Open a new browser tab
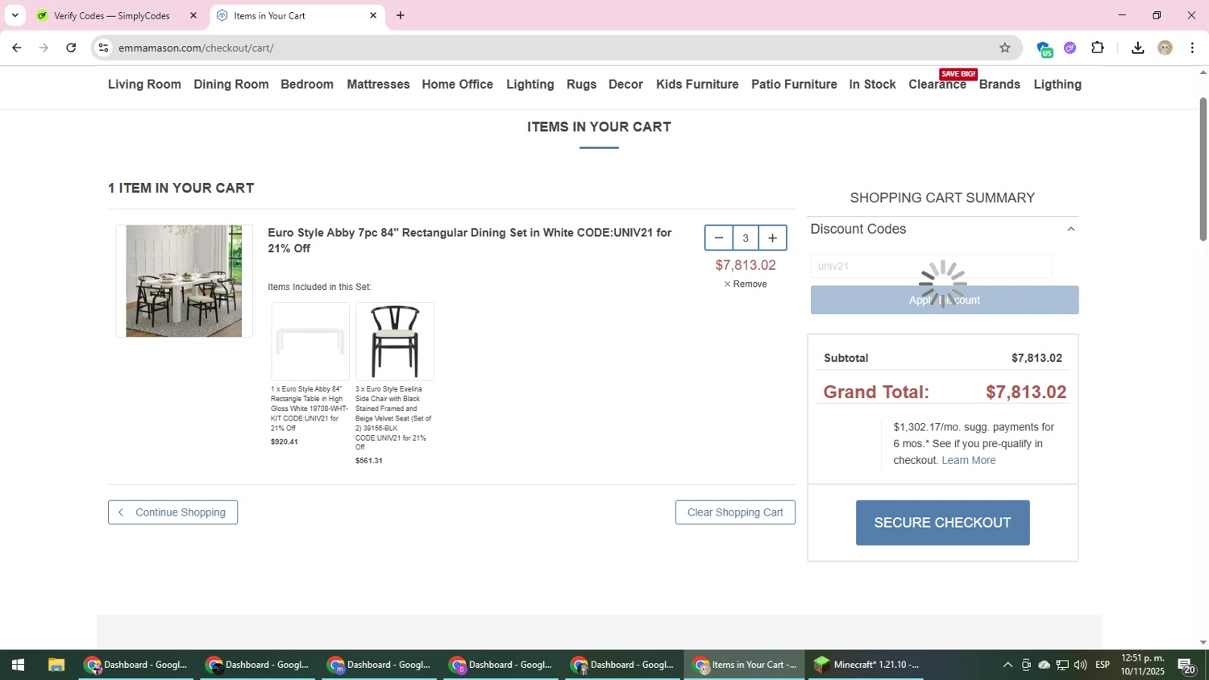The image size is (1209, 680). point(401,15)
